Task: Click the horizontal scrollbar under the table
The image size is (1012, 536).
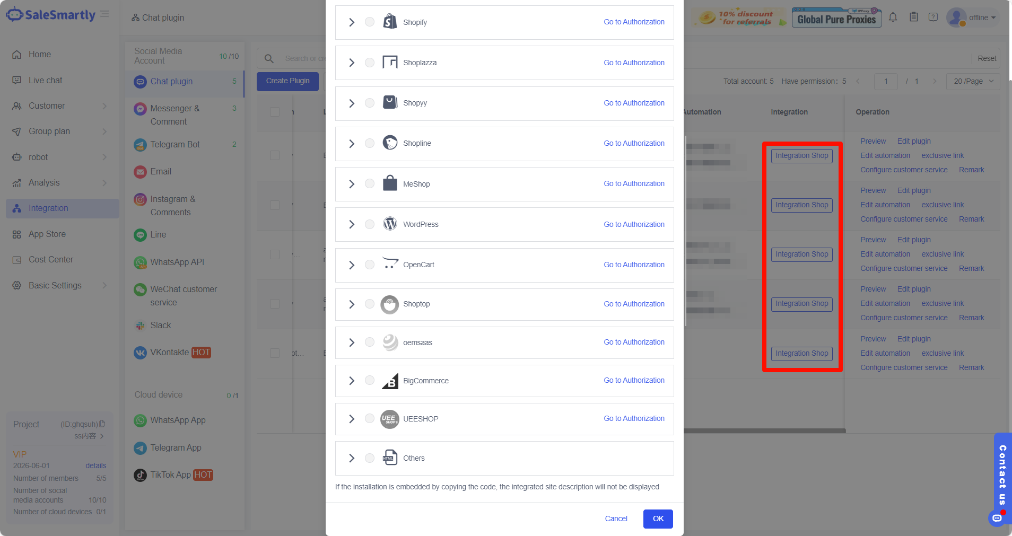Action: [x=764, y=431]
